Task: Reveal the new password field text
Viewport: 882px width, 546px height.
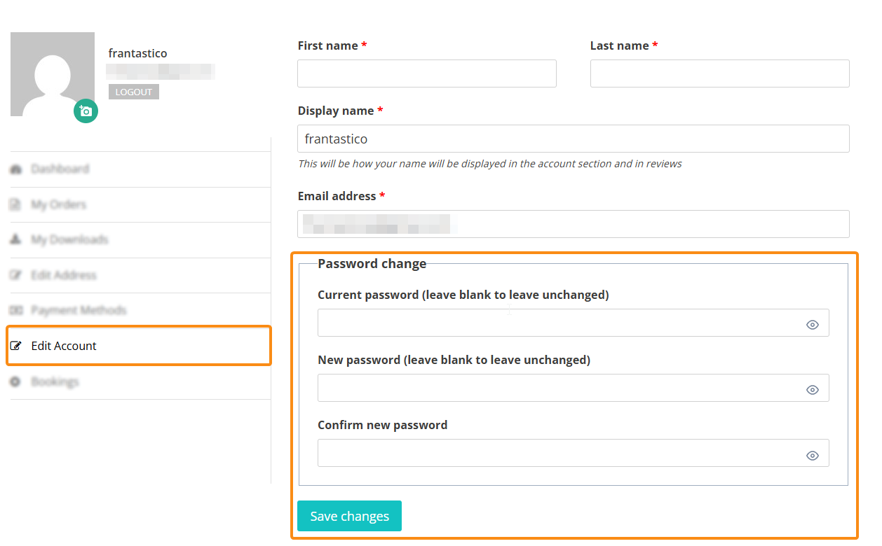Action: [x=813, y=390]
